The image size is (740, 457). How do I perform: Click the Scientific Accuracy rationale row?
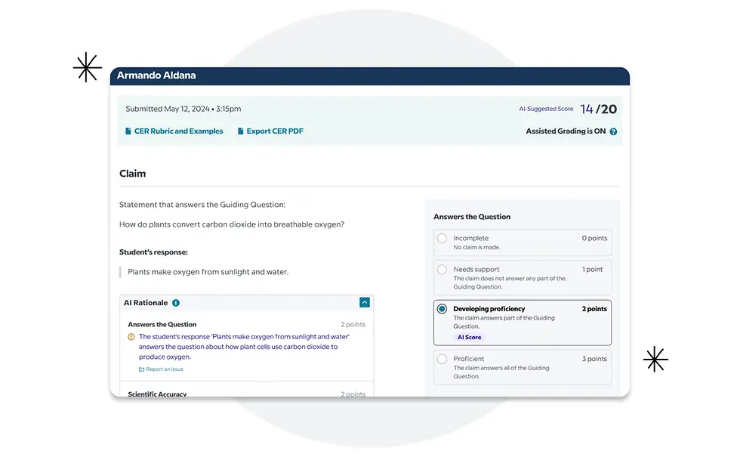click(246, 394)
